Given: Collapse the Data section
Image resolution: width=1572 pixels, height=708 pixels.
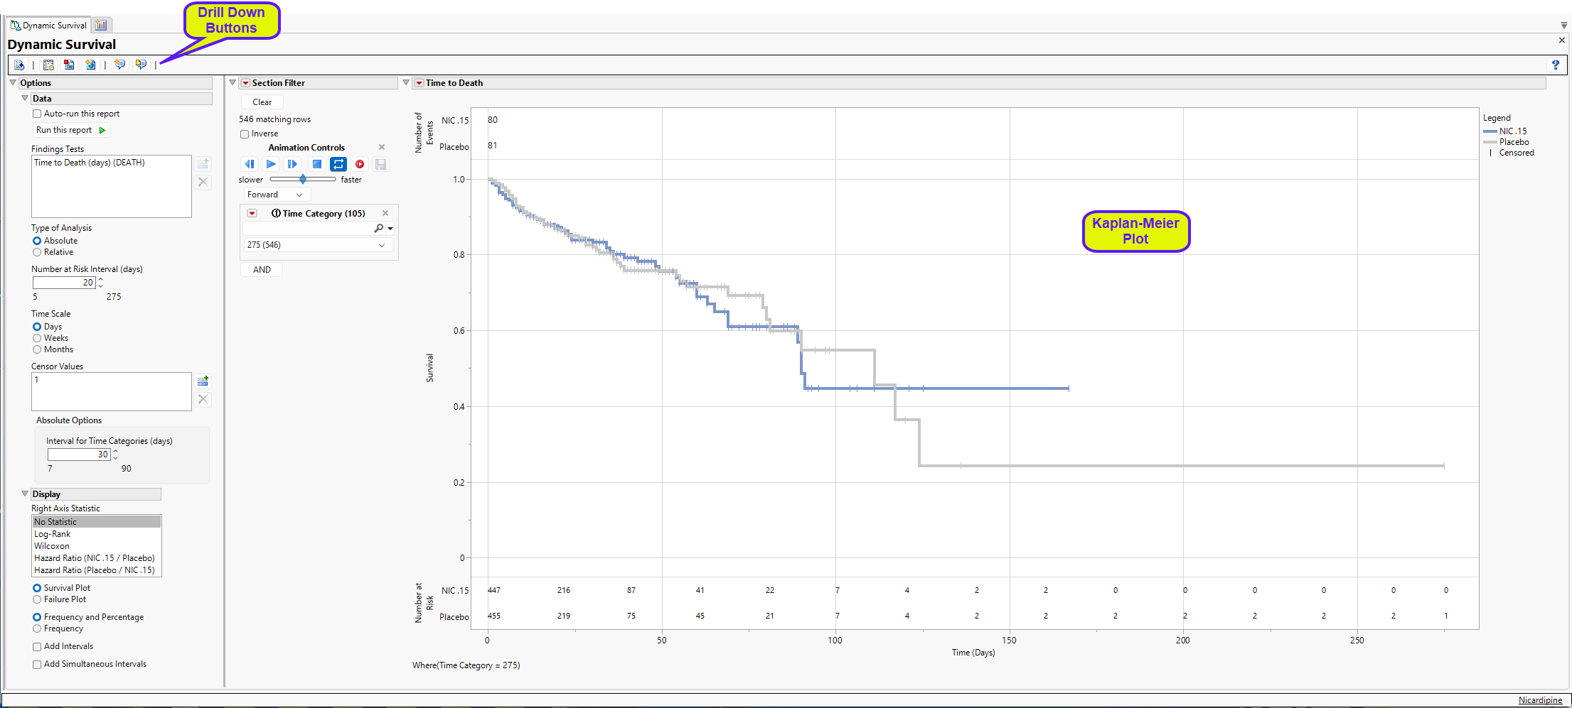Looking at the screenshot, I should point(25,98).
